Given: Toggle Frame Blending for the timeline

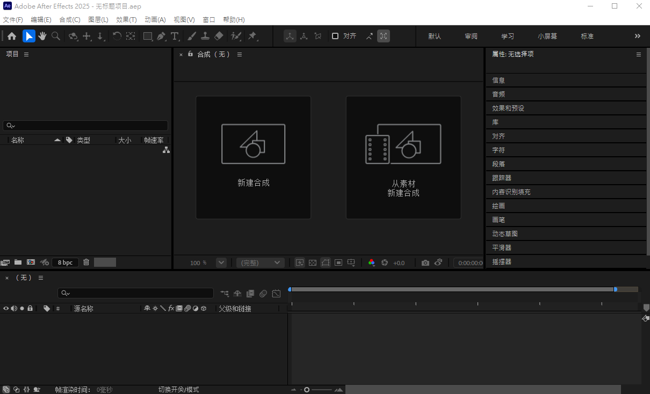Looking at the screenshot, I should click(250, 294).
